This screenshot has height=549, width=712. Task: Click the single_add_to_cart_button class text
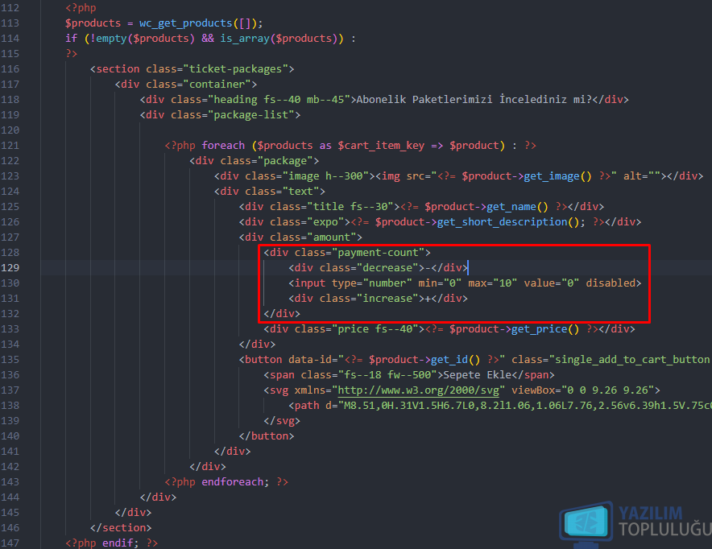[x=631, y=360]
